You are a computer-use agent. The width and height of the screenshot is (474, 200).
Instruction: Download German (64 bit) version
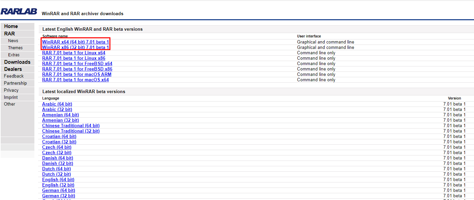[x=59, y=191]
